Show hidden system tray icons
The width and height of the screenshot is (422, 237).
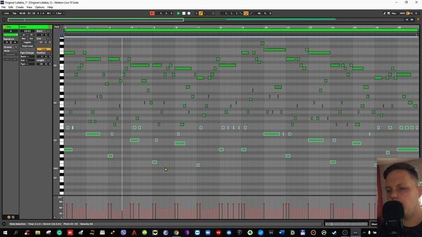(x=364, y=232)
